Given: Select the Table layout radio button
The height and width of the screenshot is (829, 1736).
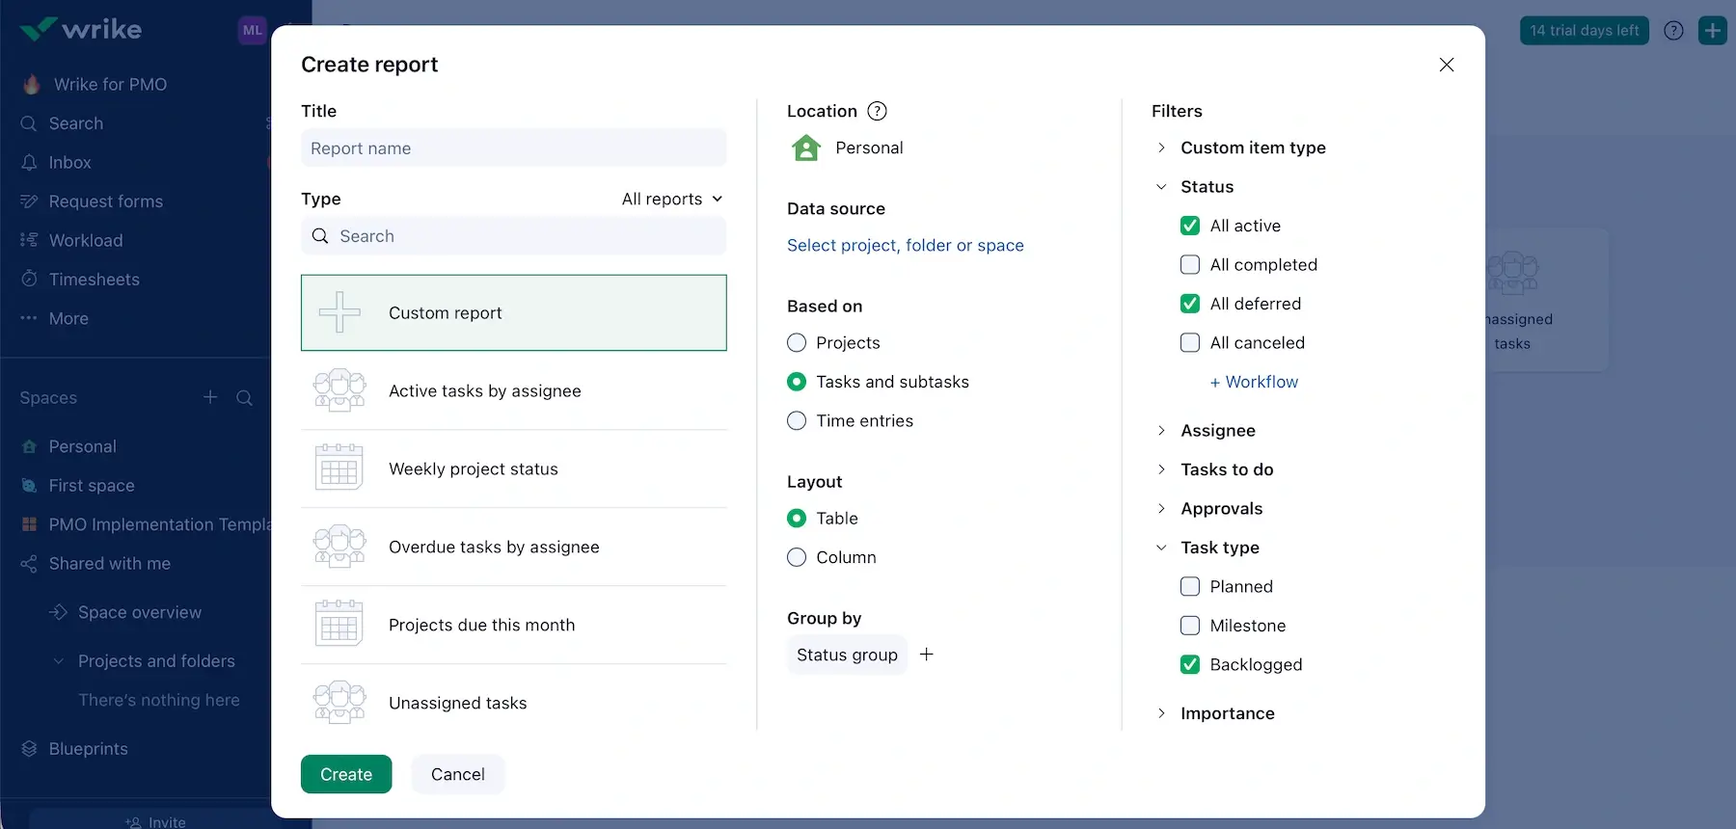Looking at the screenshot, I should point(797,519).
